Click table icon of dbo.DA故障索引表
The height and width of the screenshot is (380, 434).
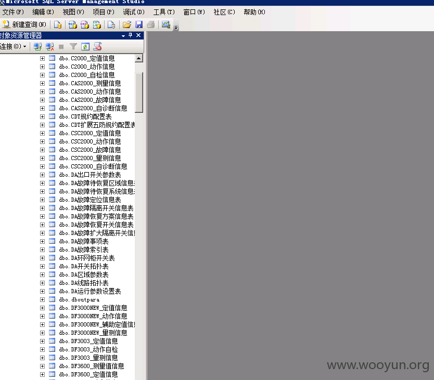click(52, 250)
